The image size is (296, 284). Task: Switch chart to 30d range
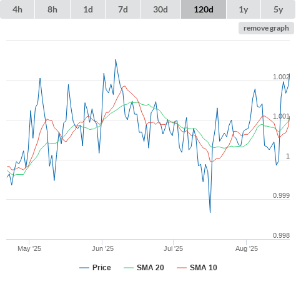[x=160, y=9]
